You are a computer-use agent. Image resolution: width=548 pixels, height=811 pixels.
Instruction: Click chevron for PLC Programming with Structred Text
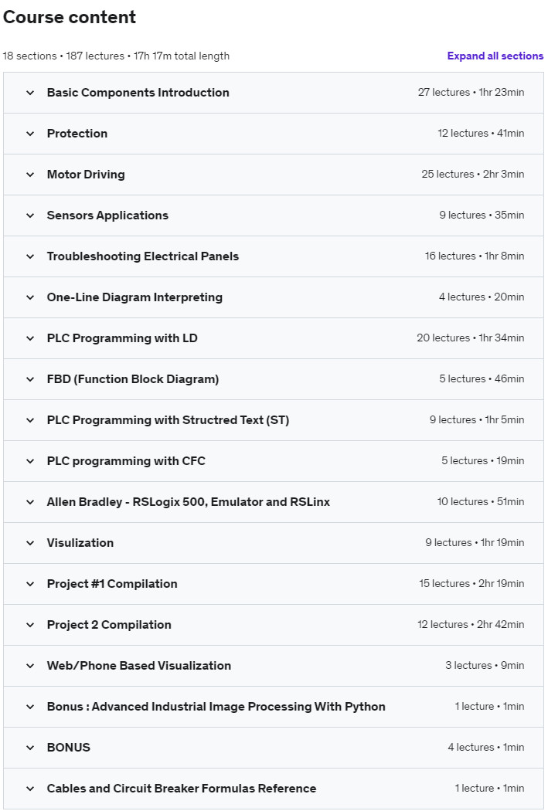click(x=30, y=420)
